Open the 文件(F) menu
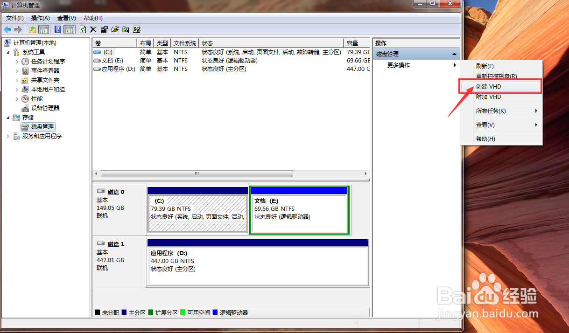 [x=15, y=18]
